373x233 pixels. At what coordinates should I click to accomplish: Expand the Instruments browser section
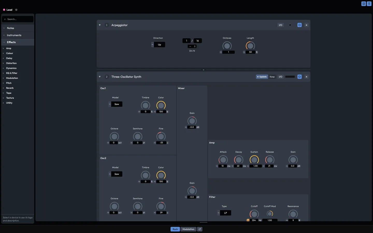pos(18,35)
